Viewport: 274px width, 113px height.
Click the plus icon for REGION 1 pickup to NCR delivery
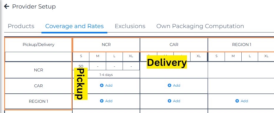[102, 101]
